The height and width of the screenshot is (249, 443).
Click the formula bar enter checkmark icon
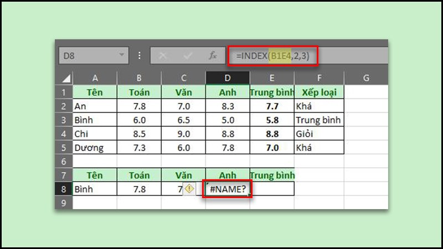coord(188,56)
